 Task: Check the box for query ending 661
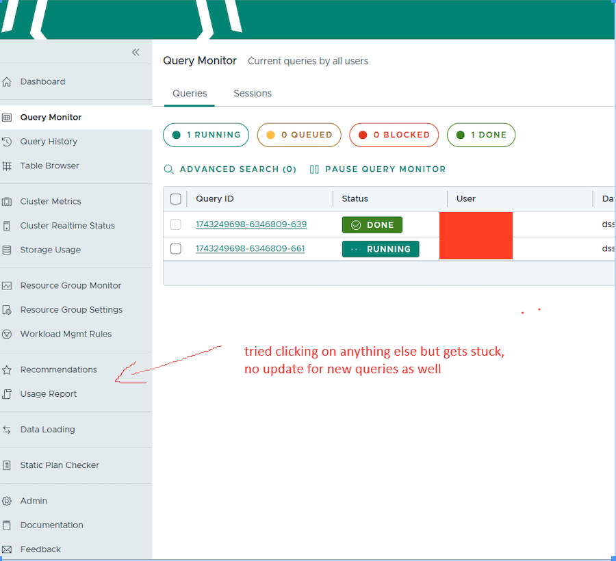coord(176,249)
